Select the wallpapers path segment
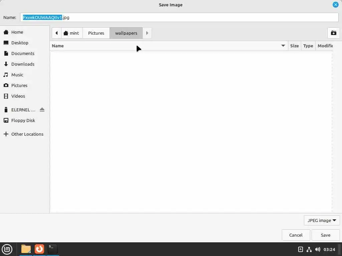 (x=126, y=33)
